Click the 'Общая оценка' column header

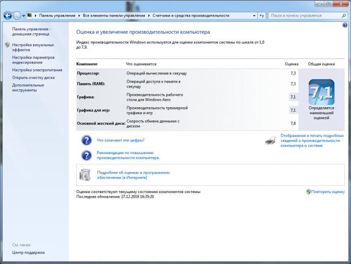pyautogui.click(x=321, y=64)
